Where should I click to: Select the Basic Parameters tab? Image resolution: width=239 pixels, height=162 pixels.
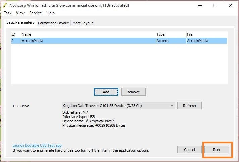[20, 22]
